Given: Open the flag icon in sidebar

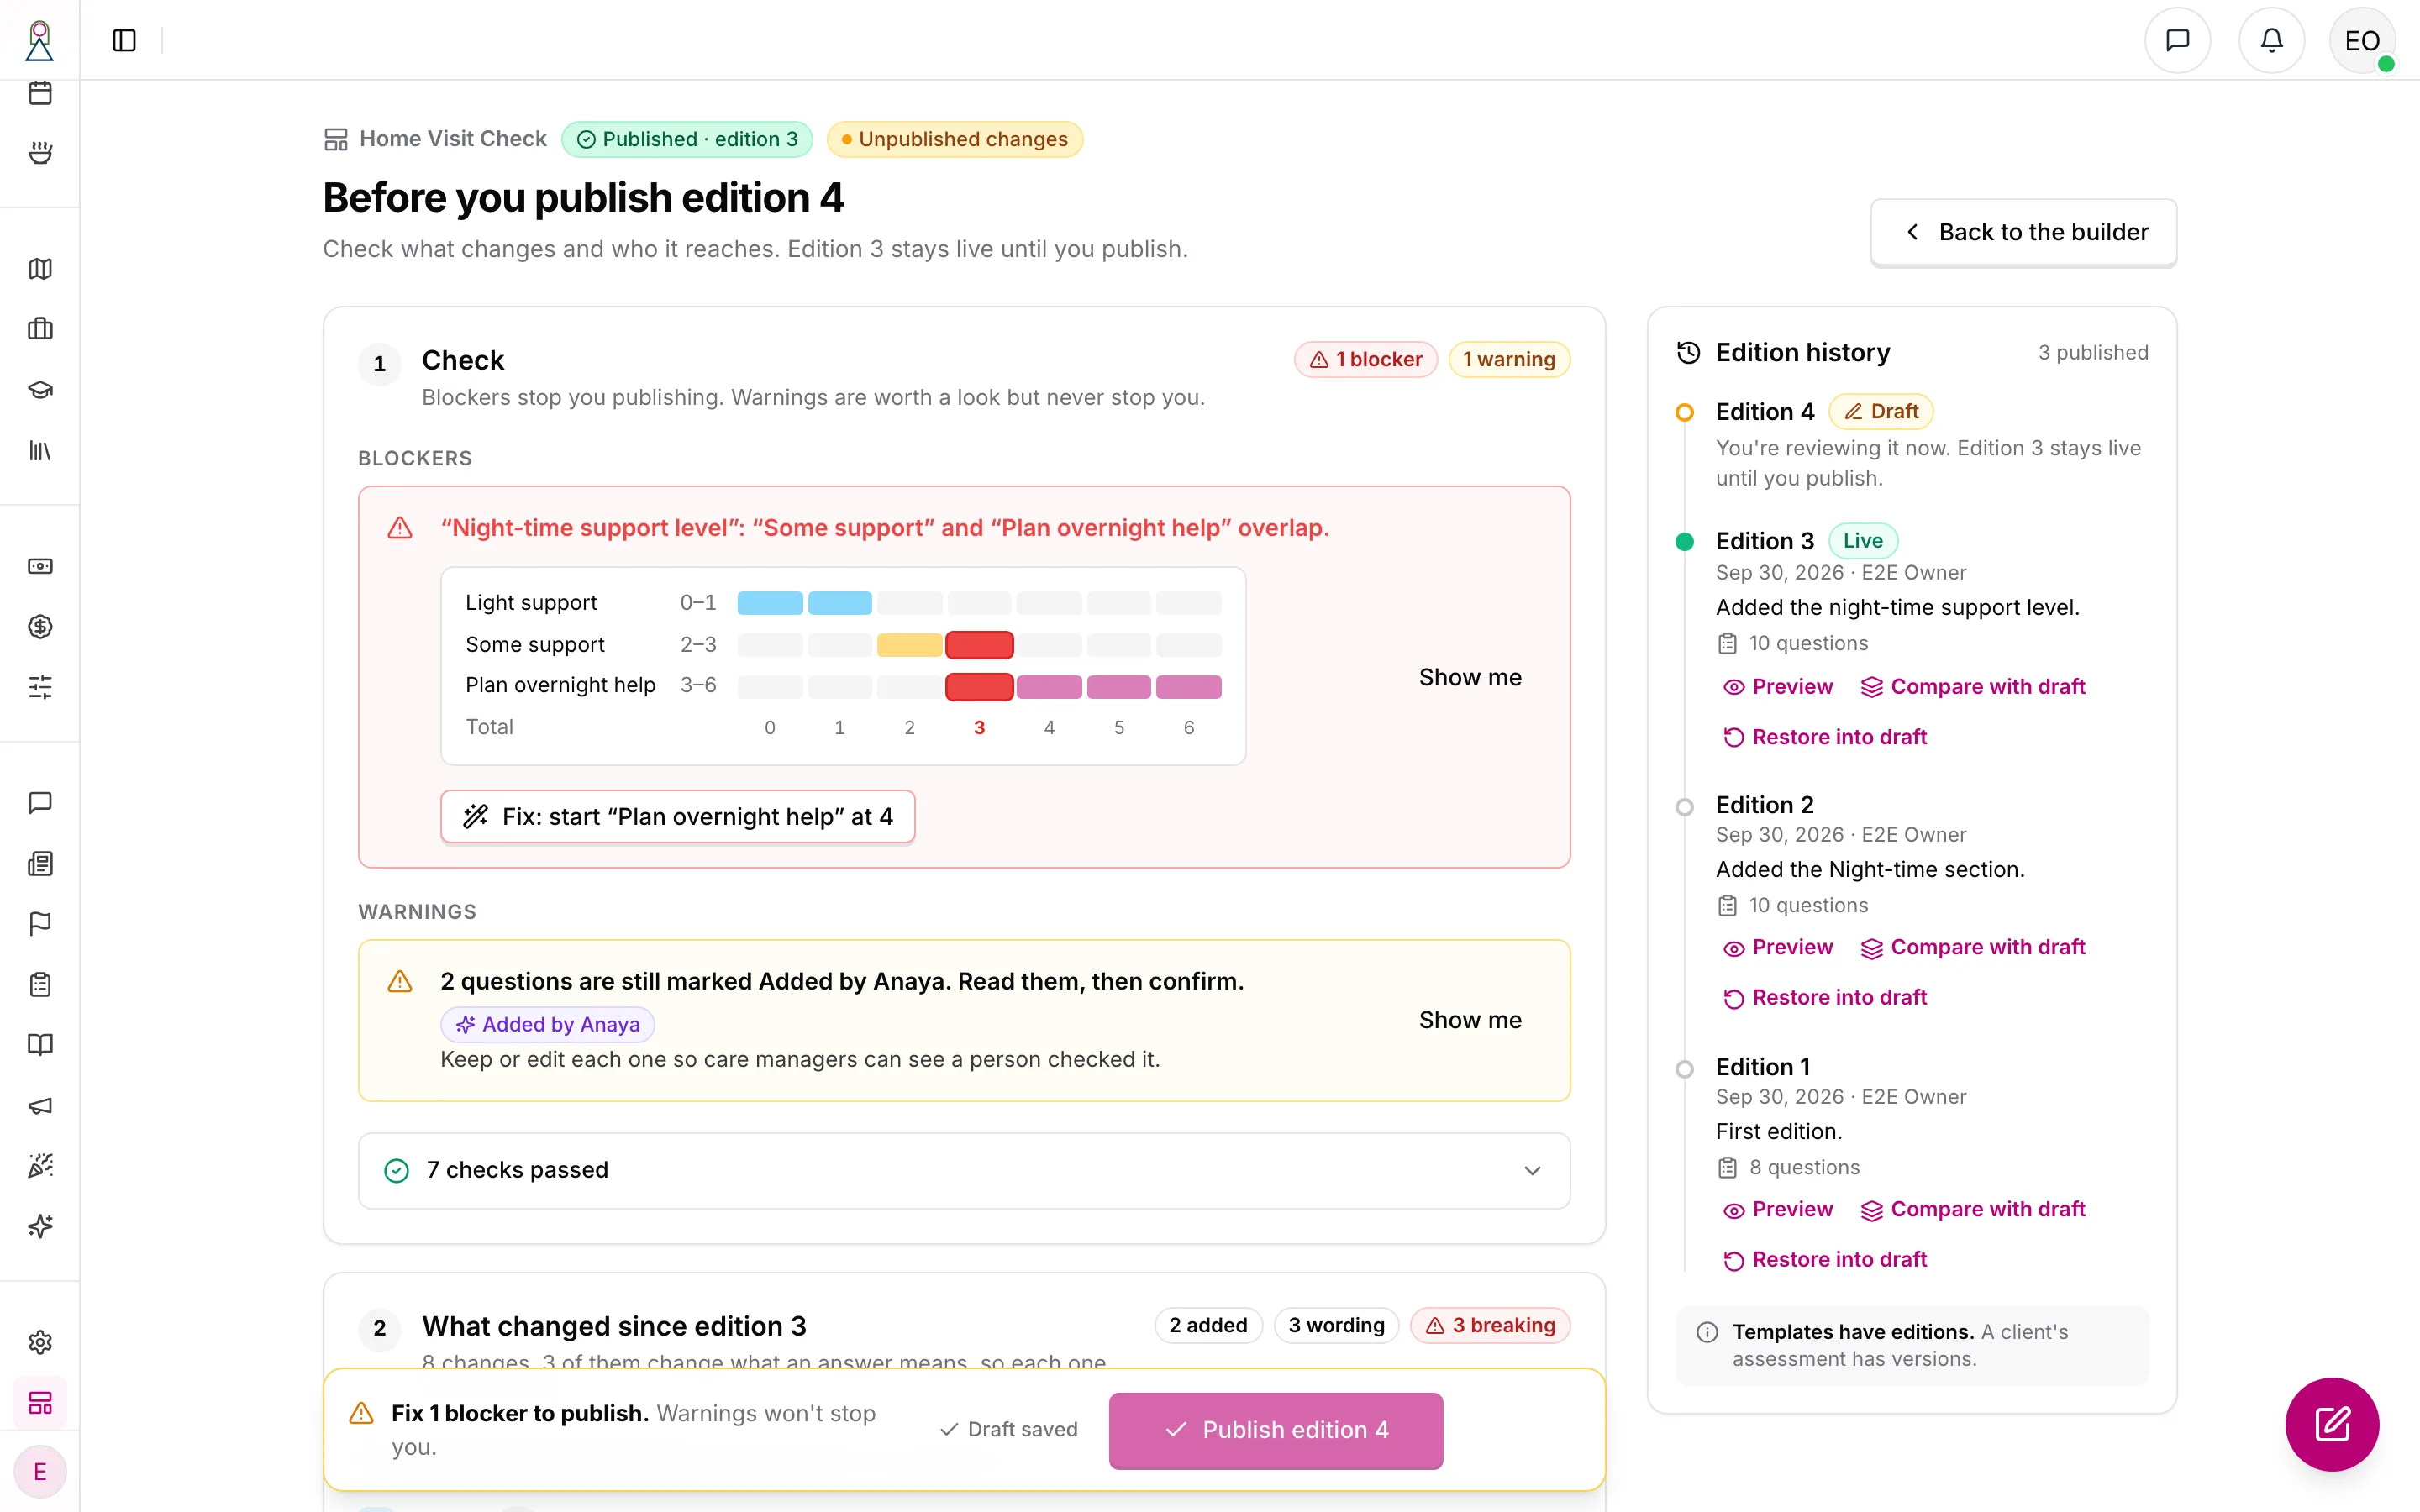Looking at the screenshot, I should [40, 924].
